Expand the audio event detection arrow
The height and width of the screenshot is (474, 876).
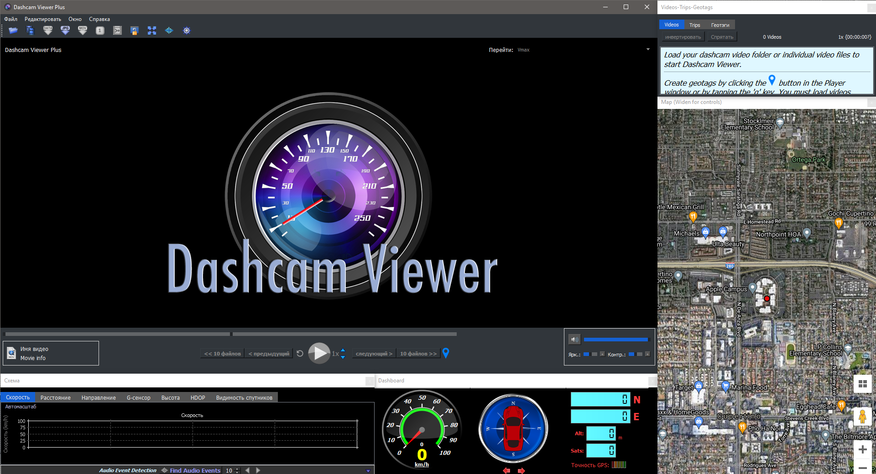point(368,470)
